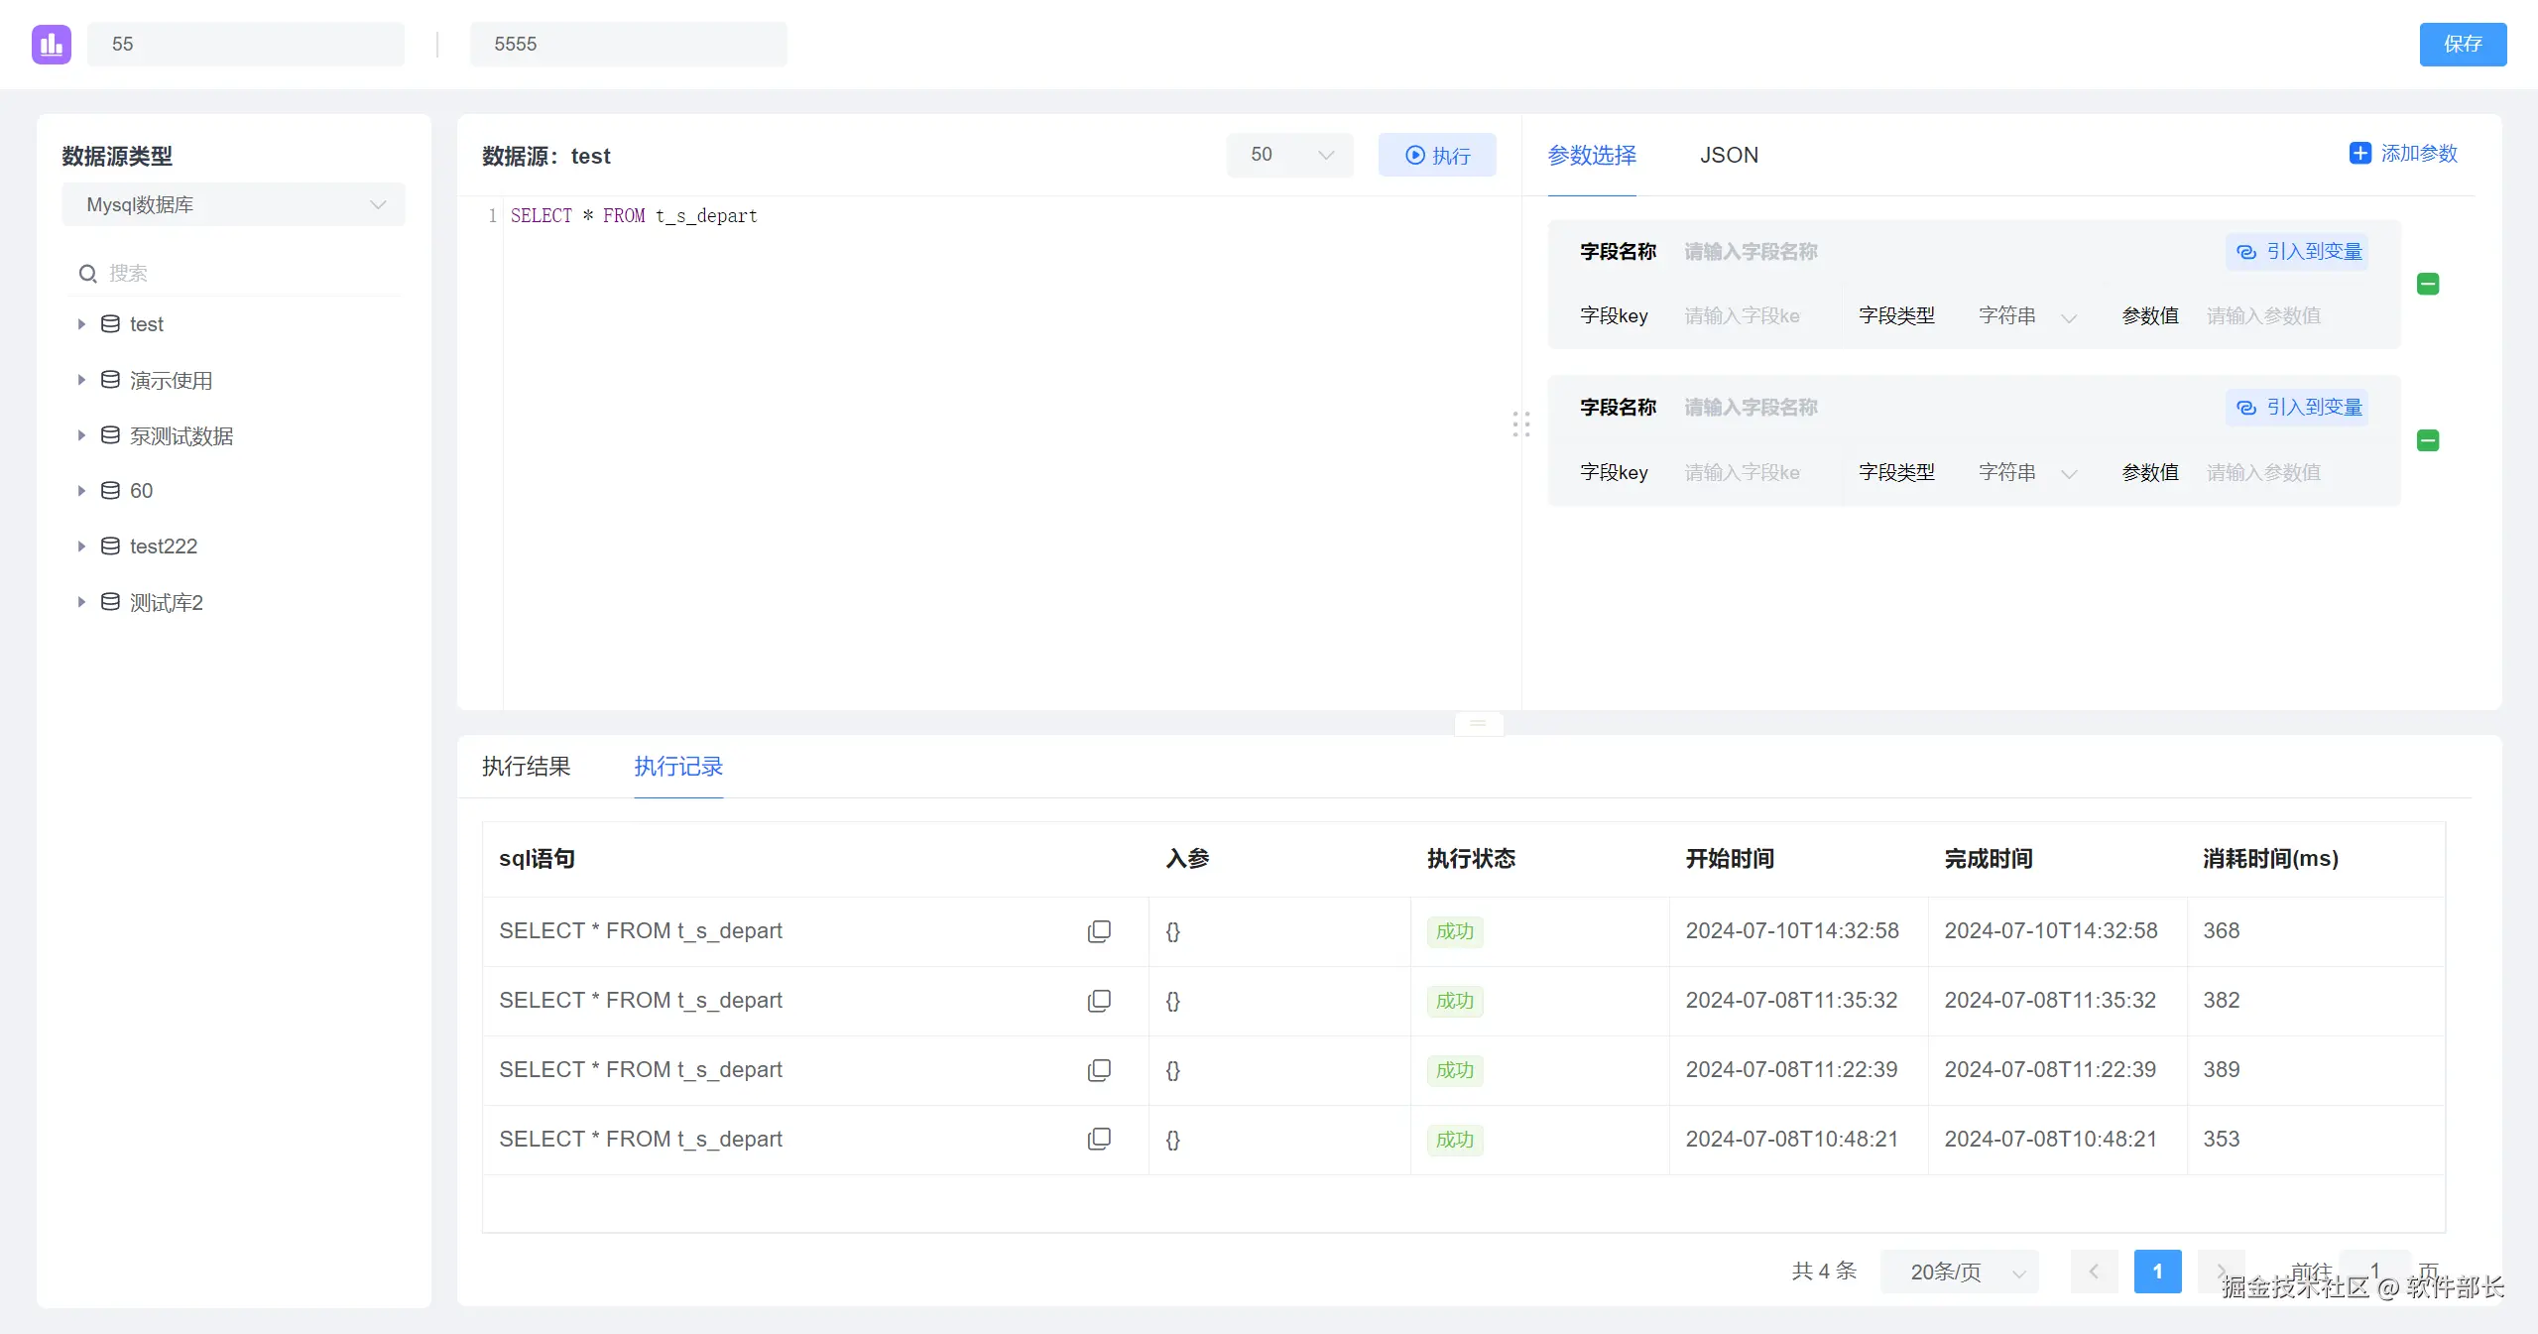The width and height of the screenshot is (2538, 1334).
Task: Switch to the 执行结果 tab
Action: (x=526, y=767)
